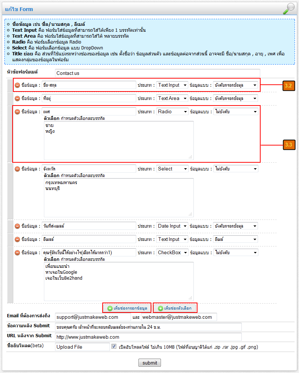Focus the ชื่อ-สกุล field name input
299x373 pixels.
(89, 85)
